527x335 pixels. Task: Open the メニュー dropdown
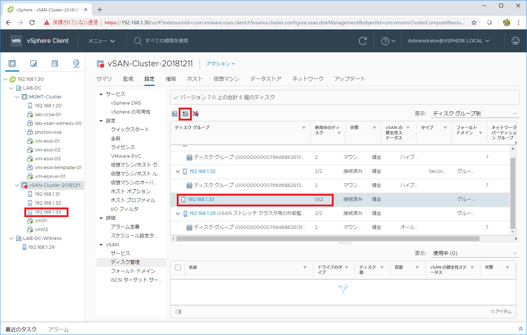click(102, 41)
